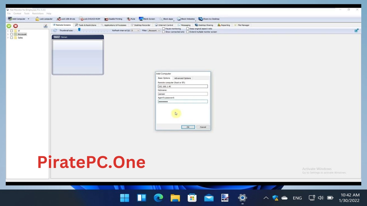Switch to the Desktop Sharing tab
The width and height of the screenshot is (367, 206).
pos(204,25)
